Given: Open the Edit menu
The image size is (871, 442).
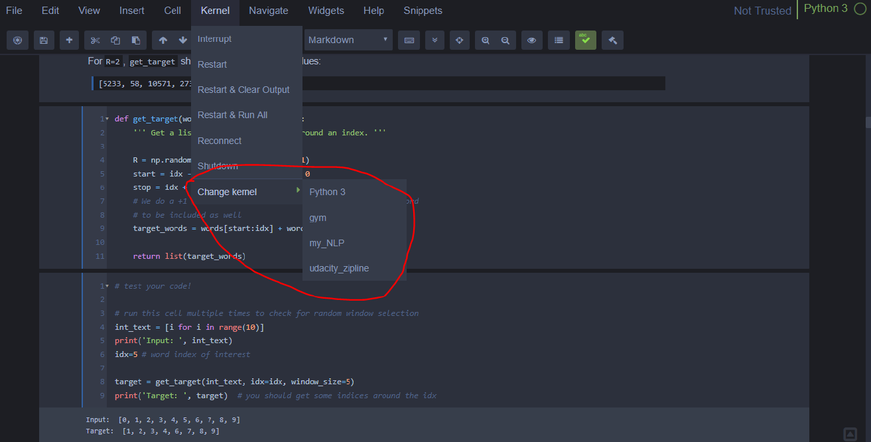Looking at the screenshot, I should point(50,11).
